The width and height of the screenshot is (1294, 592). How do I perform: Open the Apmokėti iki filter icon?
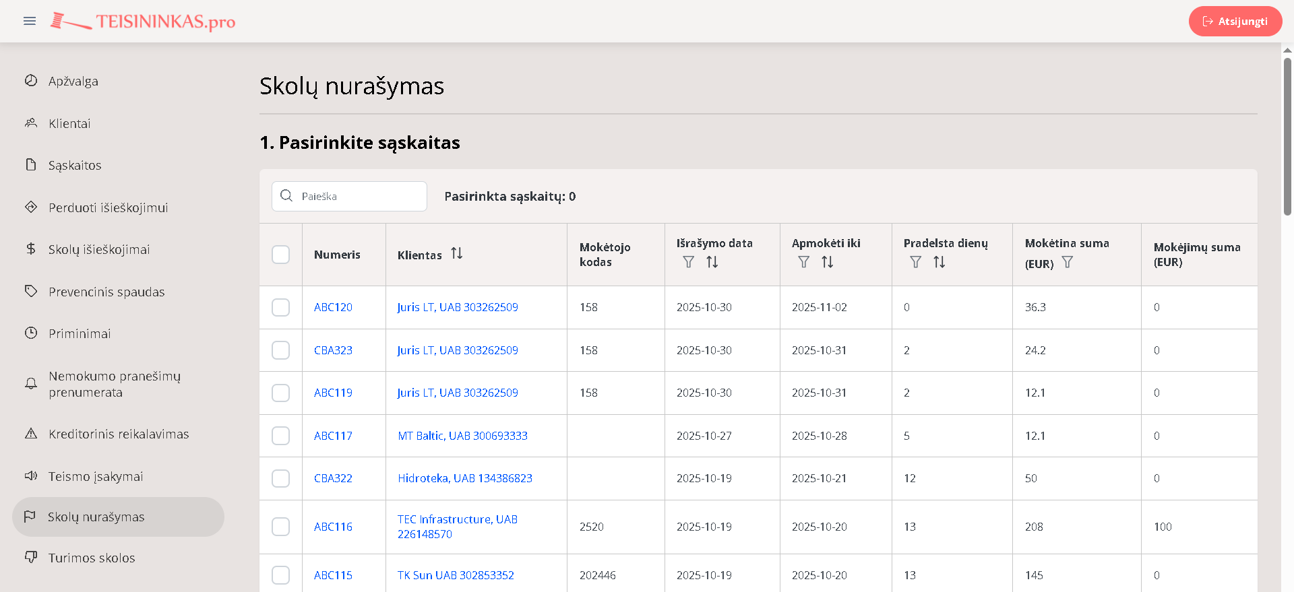click(x=803, y=262)
